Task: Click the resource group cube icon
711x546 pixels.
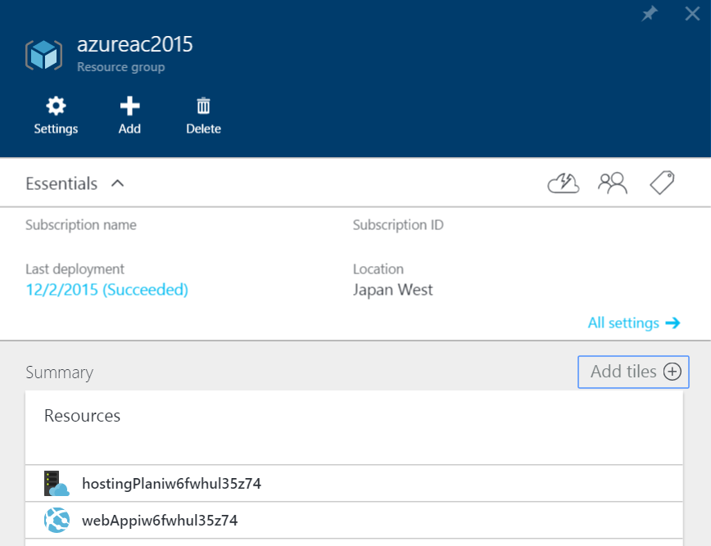Action: 43,54
